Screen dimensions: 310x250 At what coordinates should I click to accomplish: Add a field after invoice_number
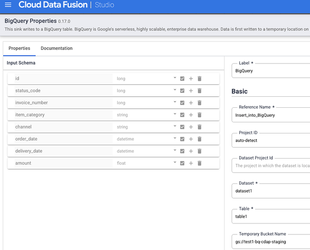click(191, 103)
